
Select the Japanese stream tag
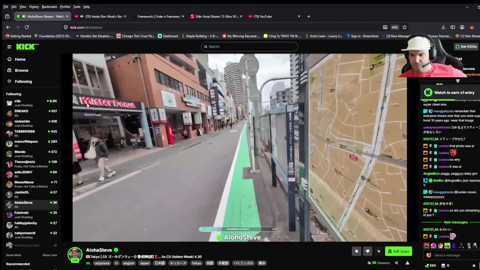point(102,263)
